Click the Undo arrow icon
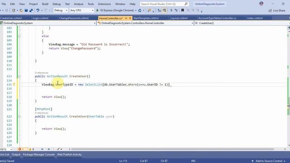The width and height of the screenshot is (290, 163). 38,10
